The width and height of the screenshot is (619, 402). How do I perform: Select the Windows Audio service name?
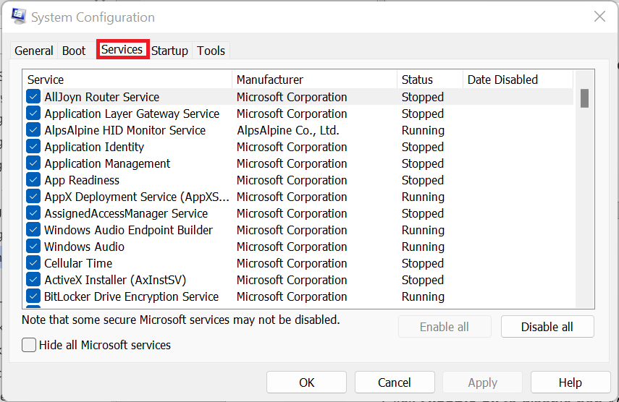85,247
